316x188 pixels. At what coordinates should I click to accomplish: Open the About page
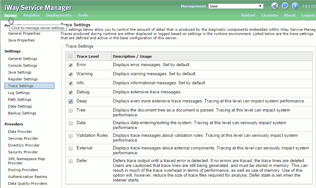coord(290,15)
